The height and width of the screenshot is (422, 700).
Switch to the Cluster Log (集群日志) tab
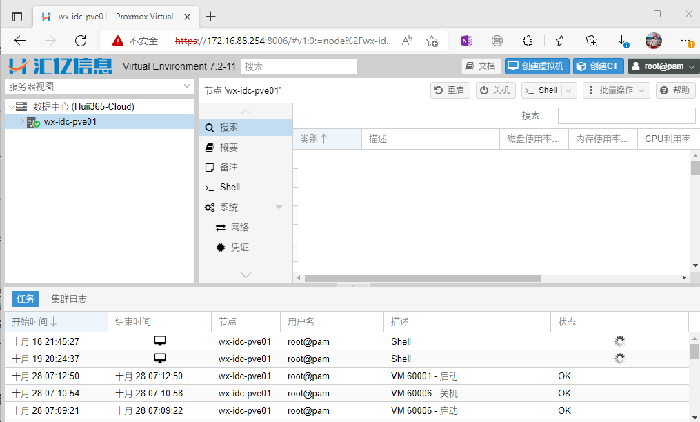point(69,299)
